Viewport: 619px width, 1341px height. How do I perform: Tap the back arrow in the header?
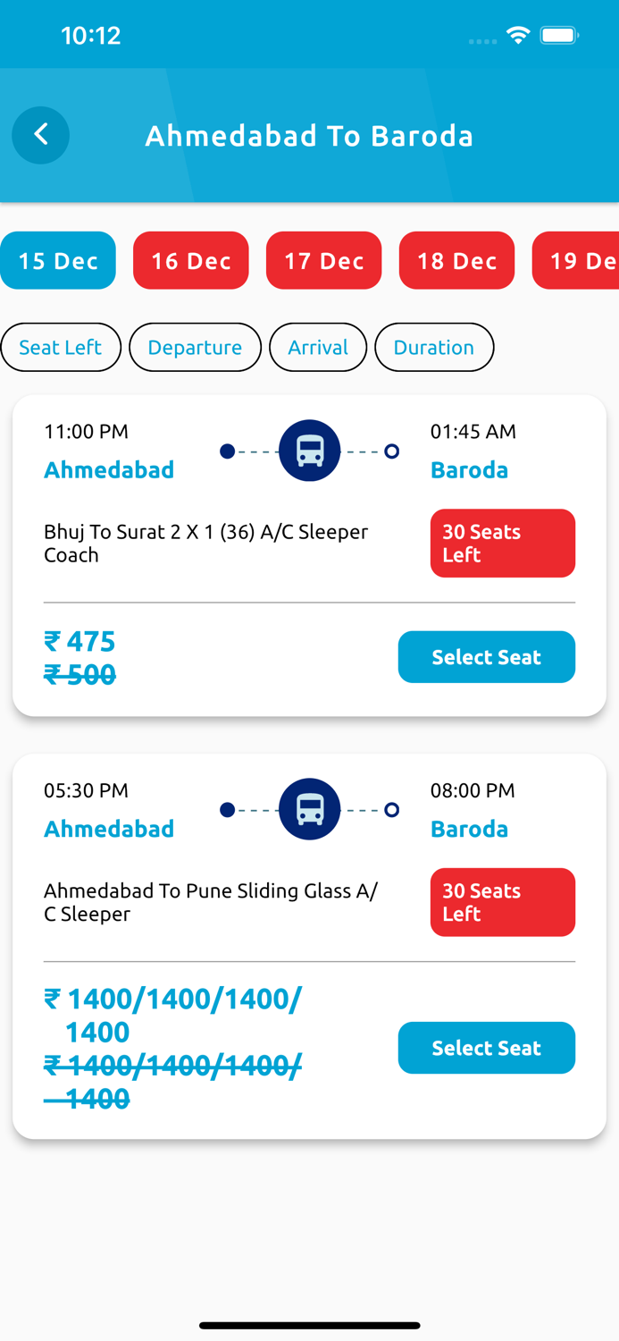click(x=40, y=135)
